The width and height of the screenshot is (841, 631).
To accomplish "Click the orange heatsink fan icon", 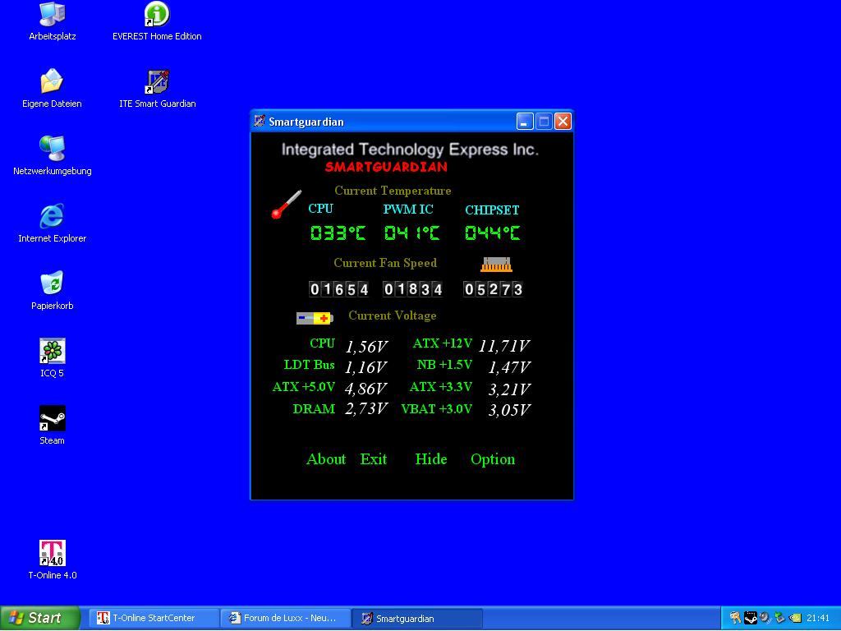I will click(496, 264).
